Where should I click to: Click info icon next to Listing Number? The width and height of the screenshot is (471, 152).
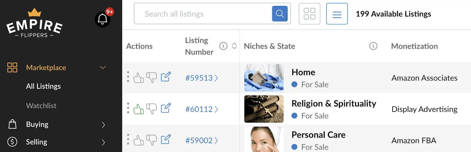pos(223,46)
